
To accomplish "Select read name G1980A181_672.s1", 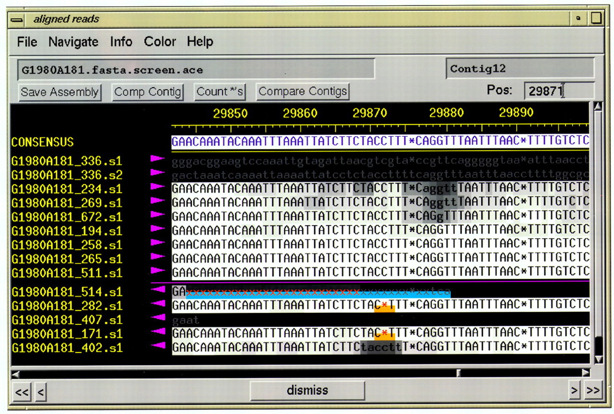I will click(x=67, y=217).
